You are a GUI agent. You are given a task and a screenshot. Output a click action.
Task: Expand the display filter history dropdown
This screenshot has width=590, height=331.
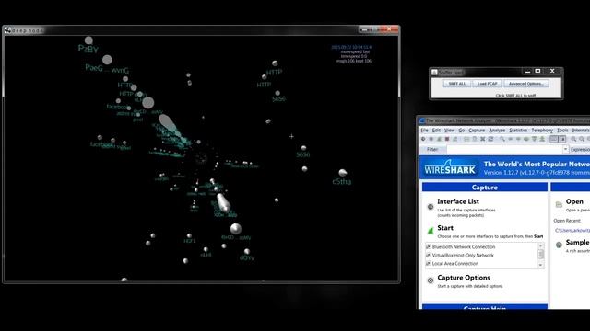point(565,149)
